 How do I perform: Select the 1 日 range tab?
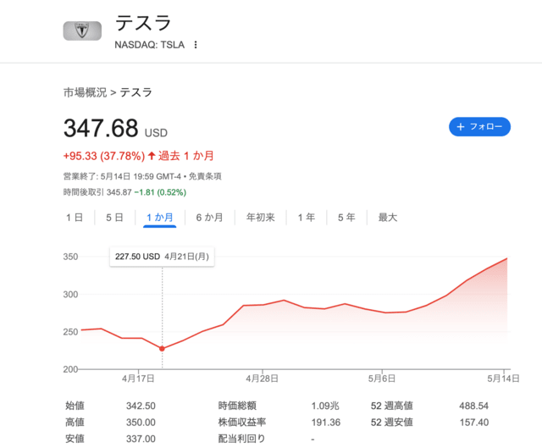coord(75,218)
